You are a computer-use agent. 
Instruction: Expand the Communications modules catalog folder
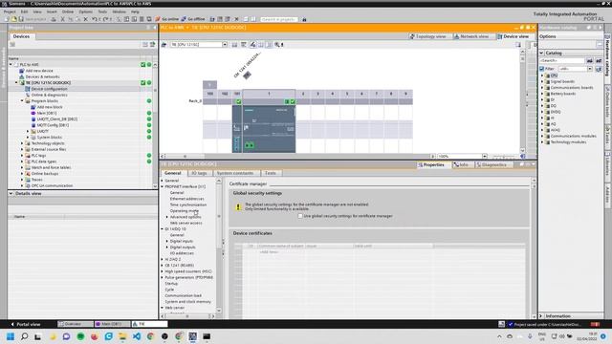[x=542, y=136]
